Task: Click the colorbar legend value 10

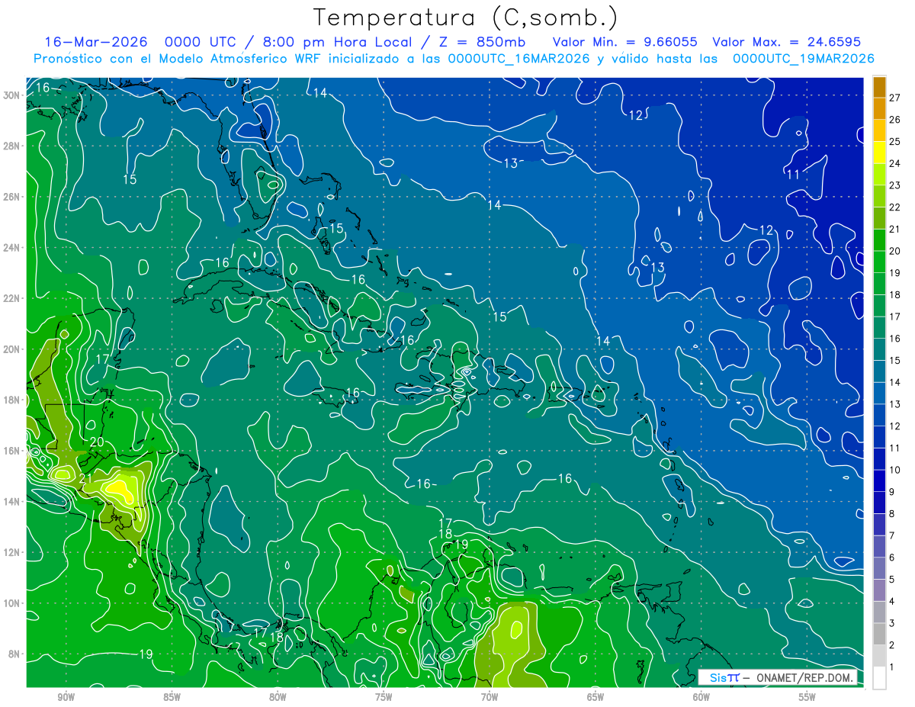Action: click(895, 470)
